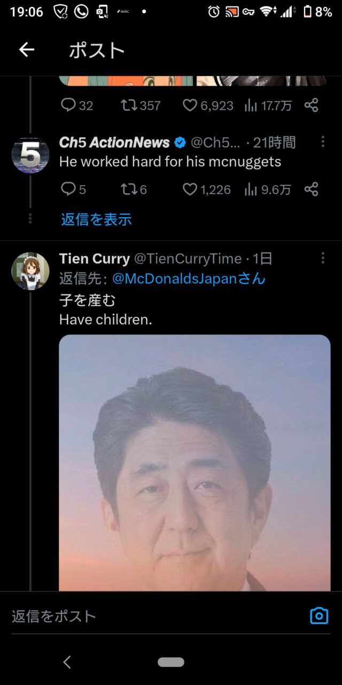Screen dimensions: 342x685
Task: Share the Ch5 ActionNews post
Action: click(312, 189)
